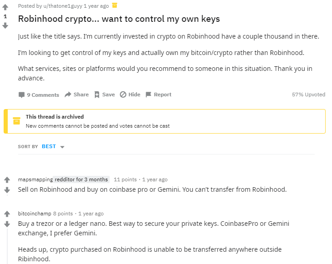Collapse bitcoinchamp comment thread line
332x264 pixels.
click(x=7, y=246)
